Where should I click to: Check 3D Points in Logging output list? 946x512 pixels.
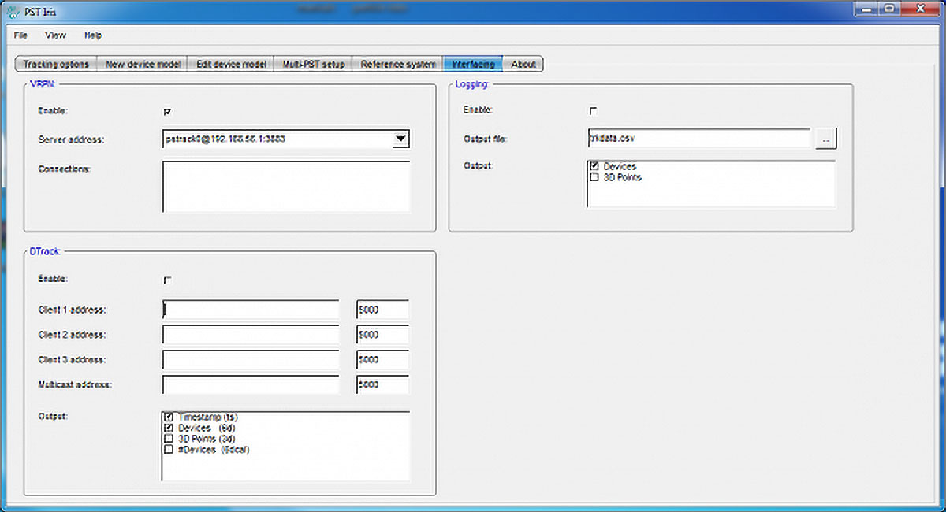point(594,178)
